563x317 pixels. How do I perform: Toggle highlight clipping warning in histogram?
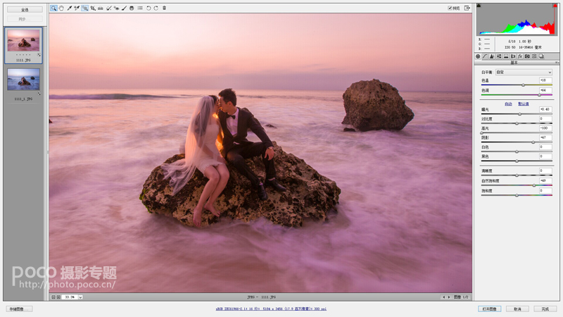point(555,6)
